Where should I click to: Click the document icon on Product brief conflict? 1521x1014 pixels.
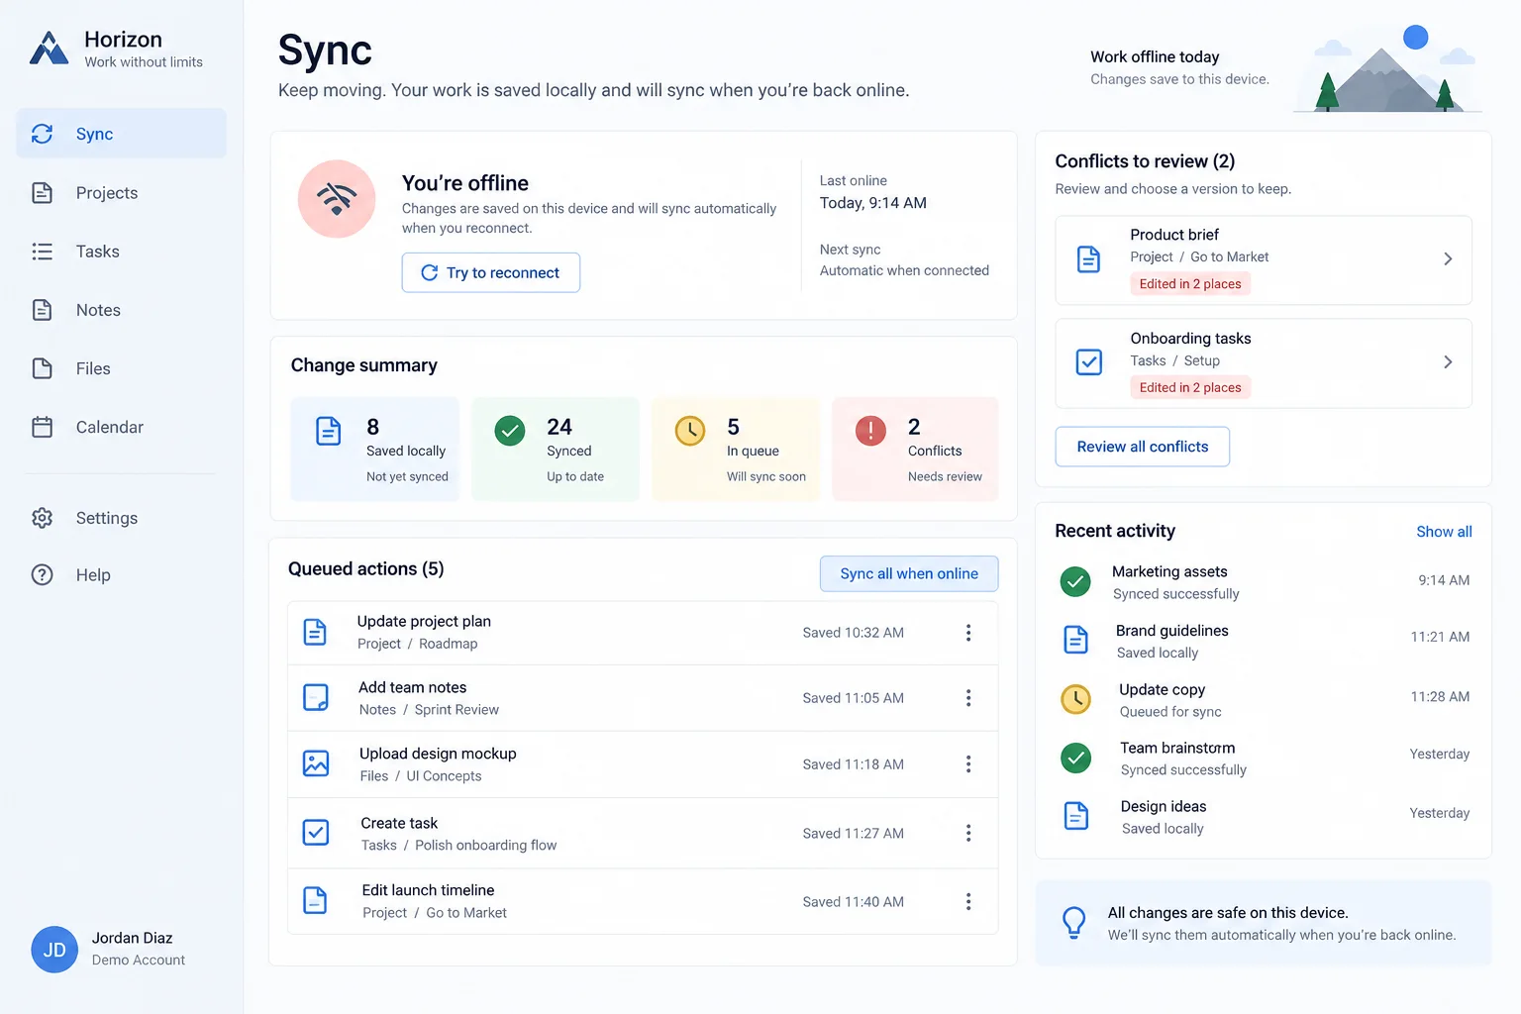point(1088,259)
